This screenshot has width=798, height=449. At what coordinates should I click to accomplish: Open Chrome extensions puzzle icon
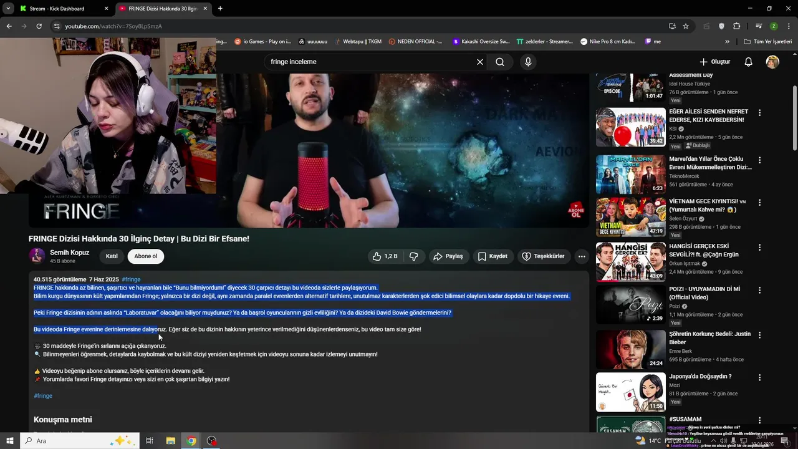click(x=737, y=26)
